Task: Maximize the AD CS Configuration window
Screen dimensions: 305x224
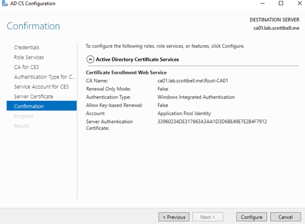Action: [281, 4]
